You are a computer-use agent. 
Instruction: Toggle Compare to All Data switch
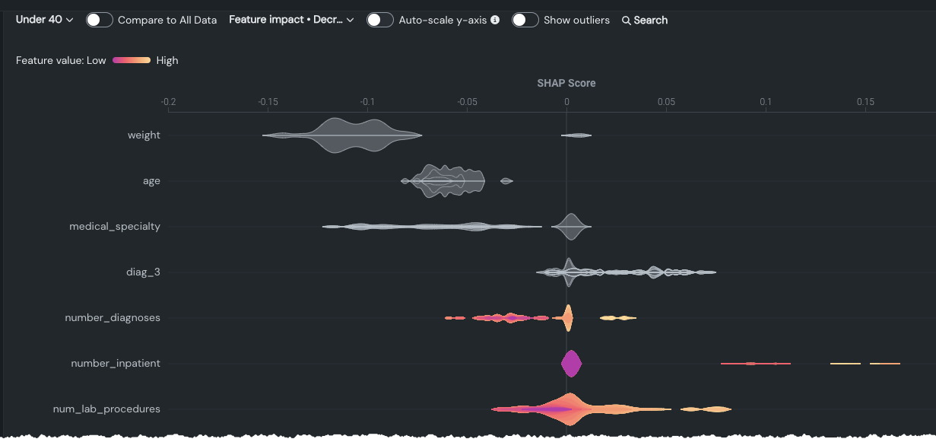[100, 20]
